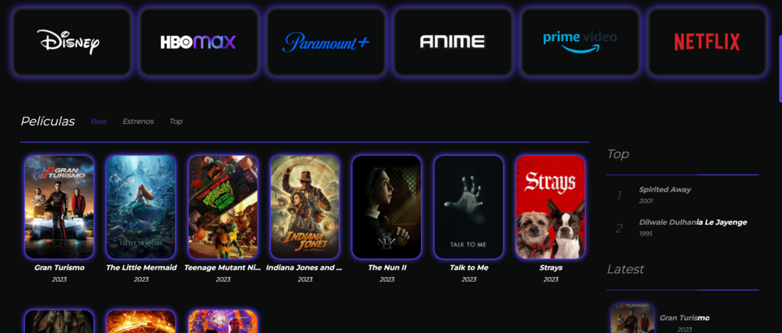Select the Top tab beside Estrenos

point(176,121)
